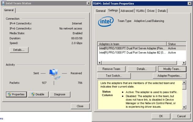Click the Modify Team… button
The width and height of the screenshot is (193, 122).
click(x=172, y=69)
